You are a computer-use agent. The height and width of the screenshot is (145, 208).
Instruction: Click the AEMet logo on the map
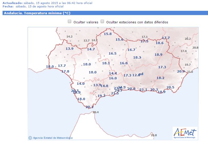point(185,133)
